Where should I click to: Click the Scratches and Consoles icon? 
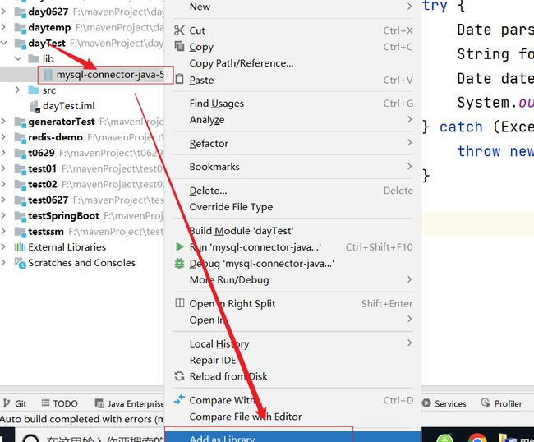pos(20,263)
